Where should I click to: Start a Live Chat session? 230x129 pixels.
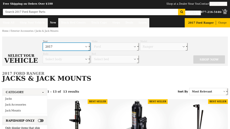tap(193, 13)
